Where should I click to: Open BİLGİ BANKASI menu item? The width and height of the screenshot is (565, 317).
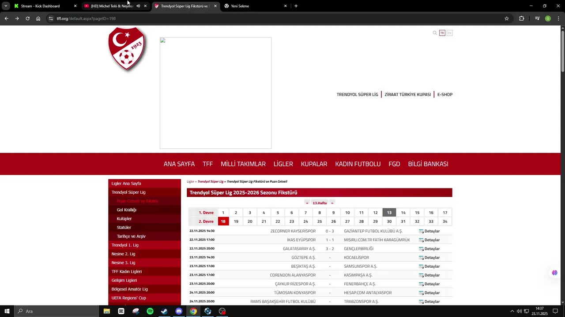(428, 164)
